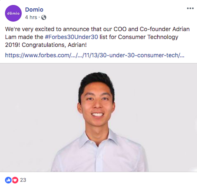Click the "domio" wordmark inside the purple logo
This screenshot has width=197, height=188.
click(13, 13)
